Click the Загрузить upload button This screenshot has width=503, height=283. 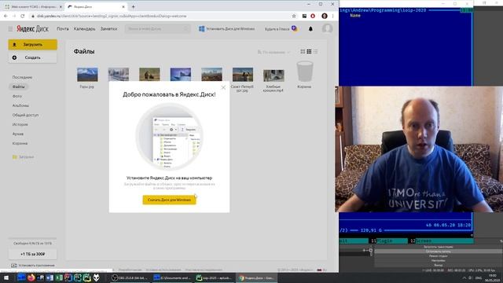[x=33, y=45]
